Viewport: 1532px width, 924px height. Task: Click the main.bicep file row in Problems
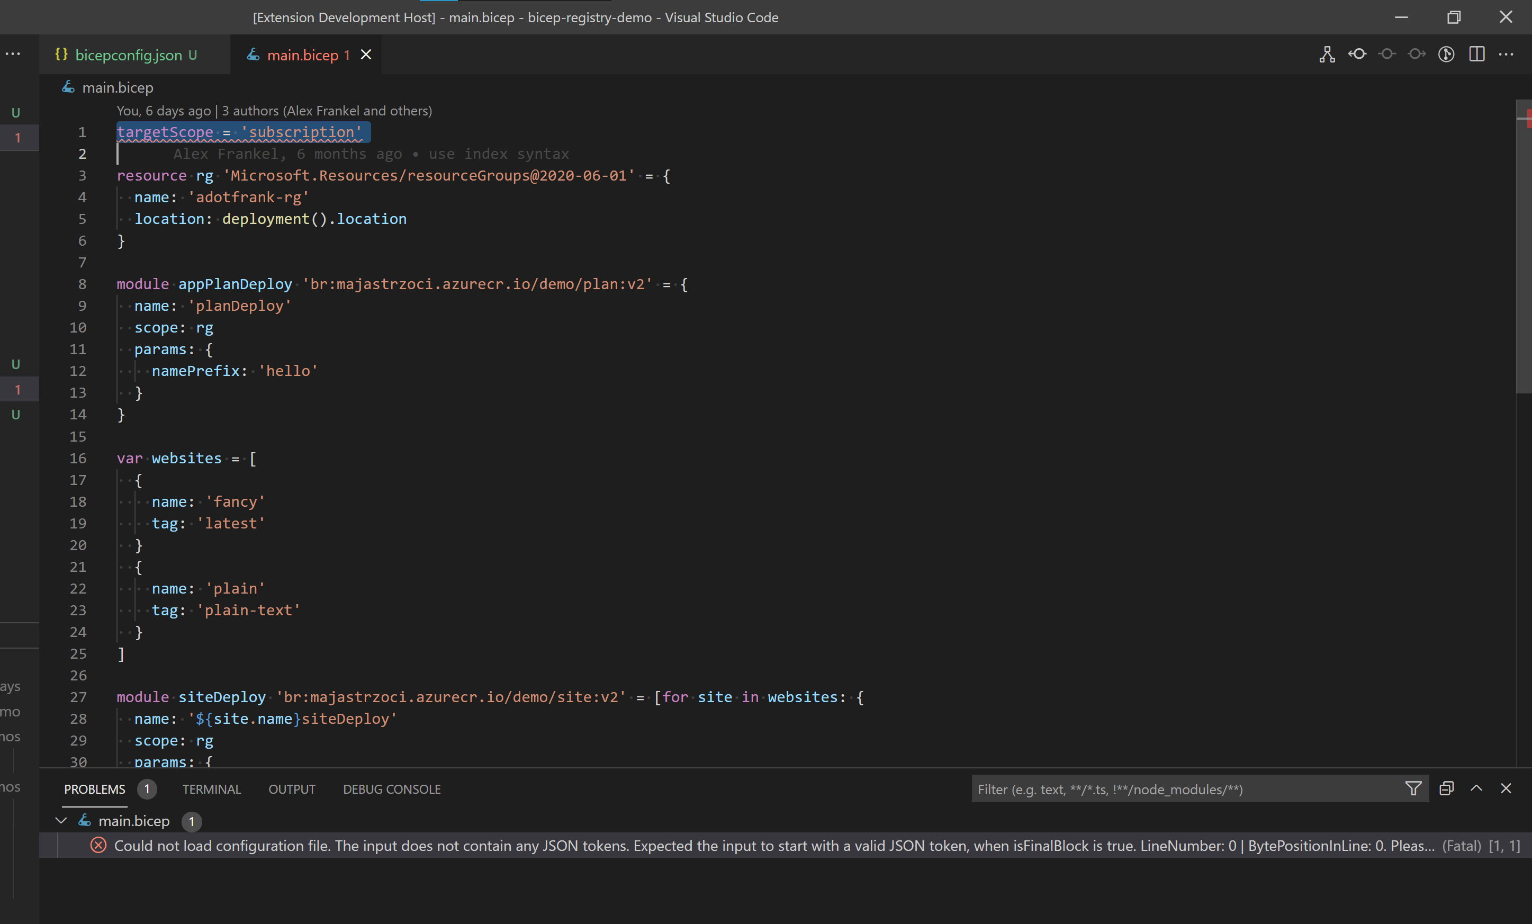tap(785, 821)
